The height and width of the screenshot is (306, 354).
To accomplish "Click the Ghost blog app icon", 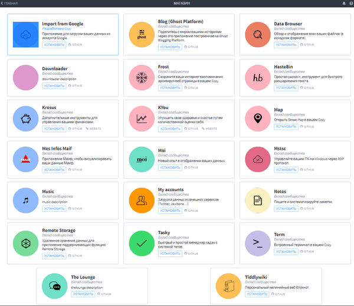I will tap(142, 35).
